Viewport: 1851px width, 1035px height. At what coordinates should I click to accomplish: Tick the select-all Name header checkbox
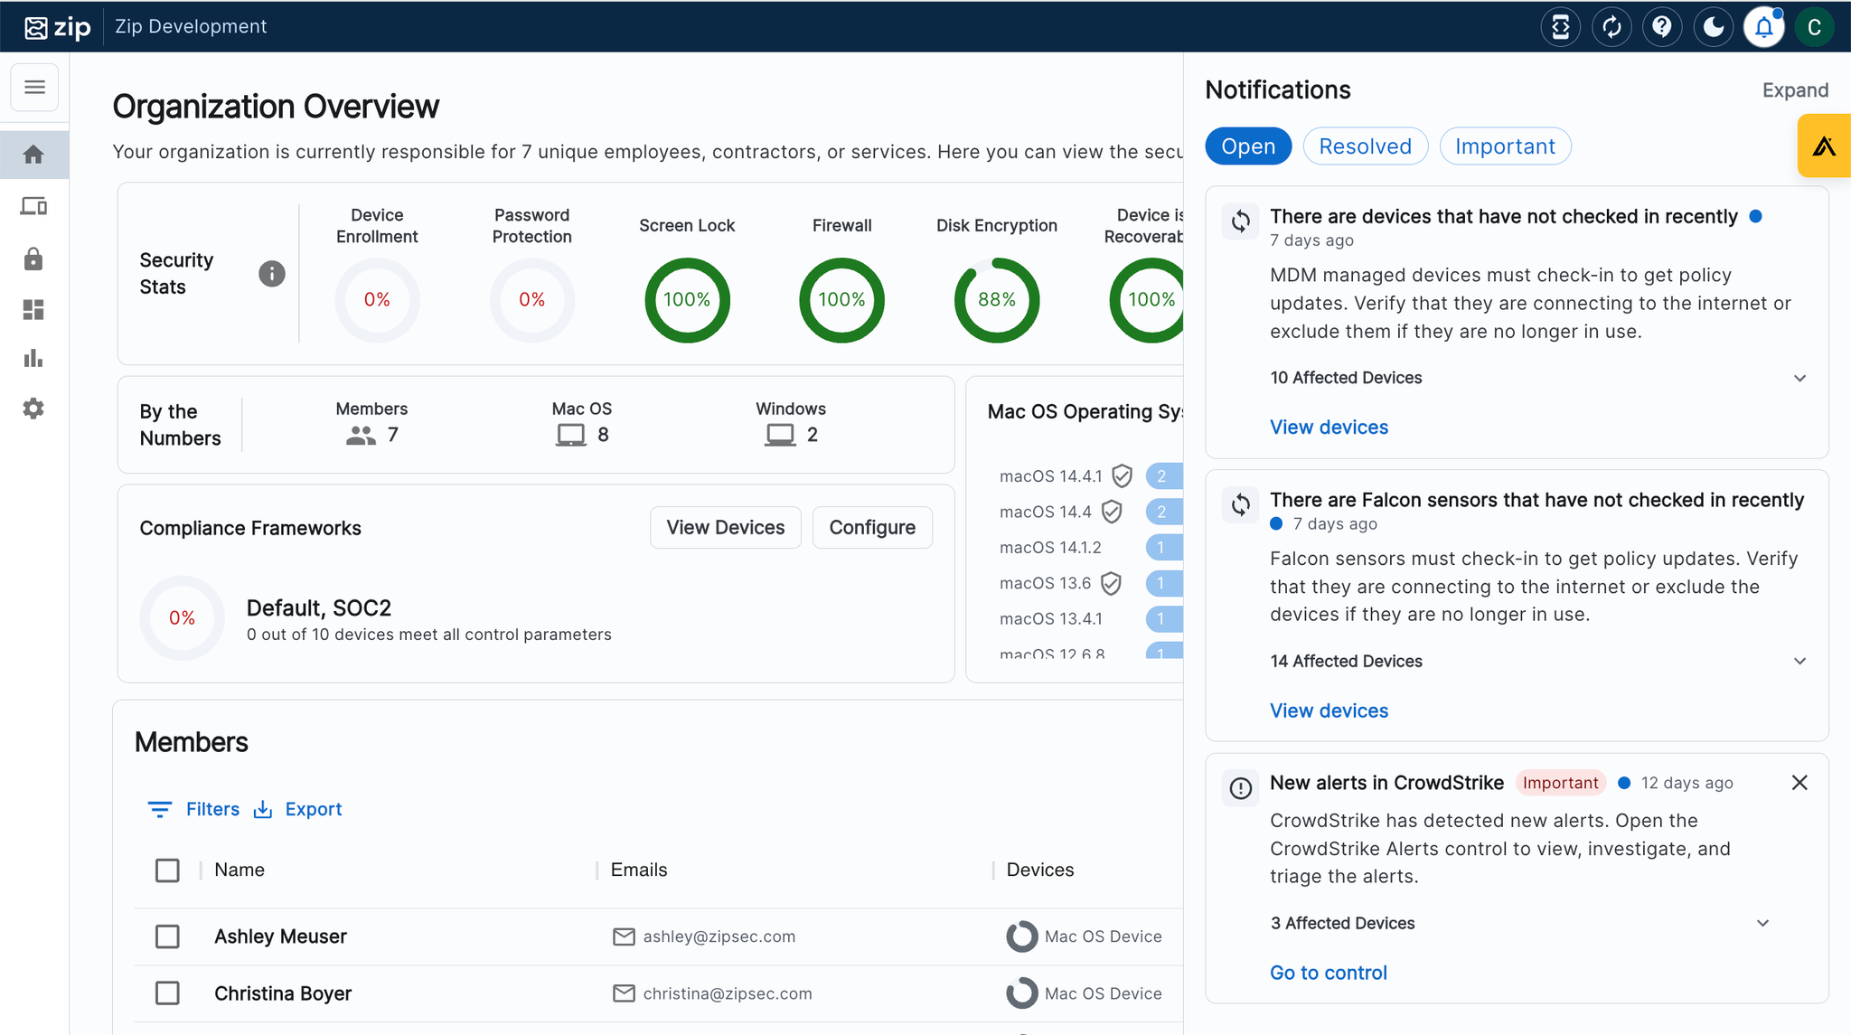[x=167, y=870]
